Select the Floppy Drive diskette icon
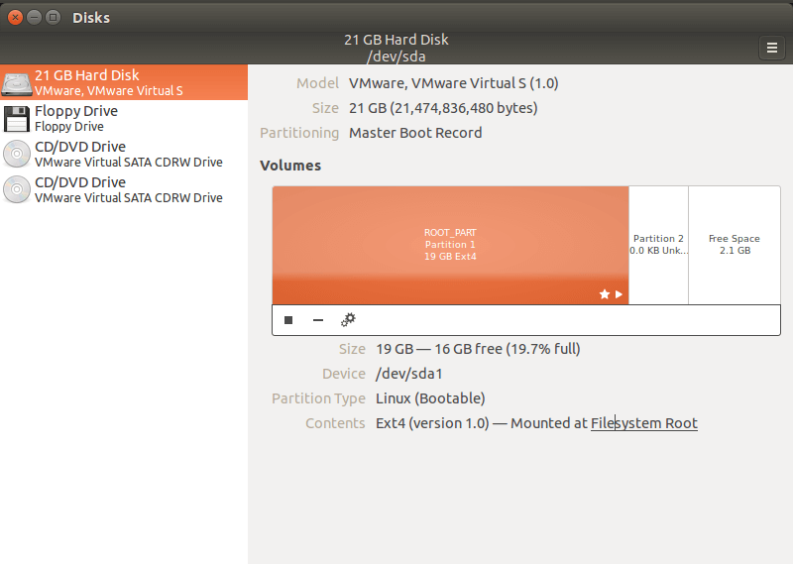The height and width of the screenshot is (564, 793). pyautogui.click(x=17, y=119)
